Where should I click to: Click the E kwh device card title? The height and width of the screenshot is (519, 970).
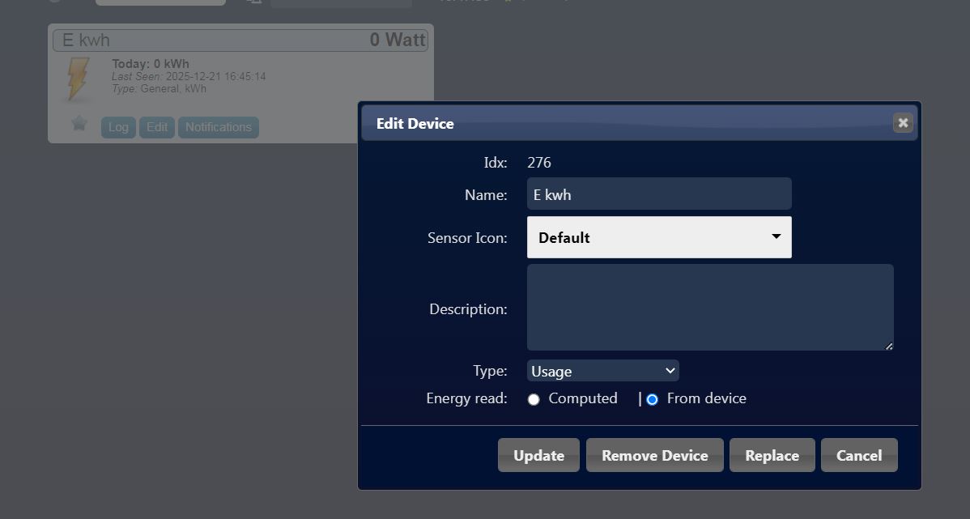(87, 40)
